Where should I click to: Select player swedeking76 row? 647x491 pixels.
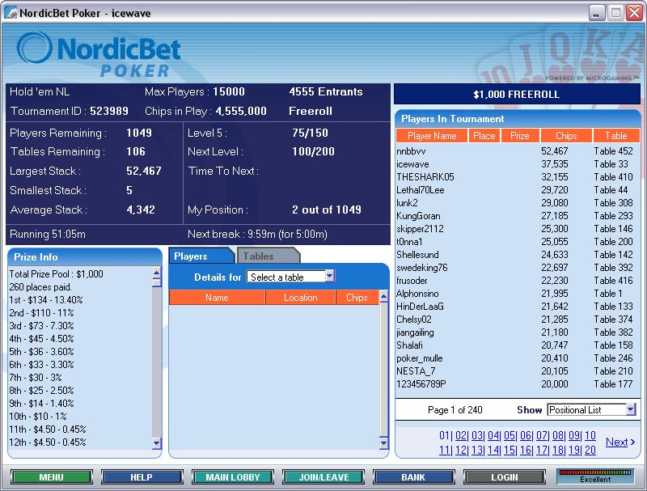pyautogui.click(x=518, y=268)
